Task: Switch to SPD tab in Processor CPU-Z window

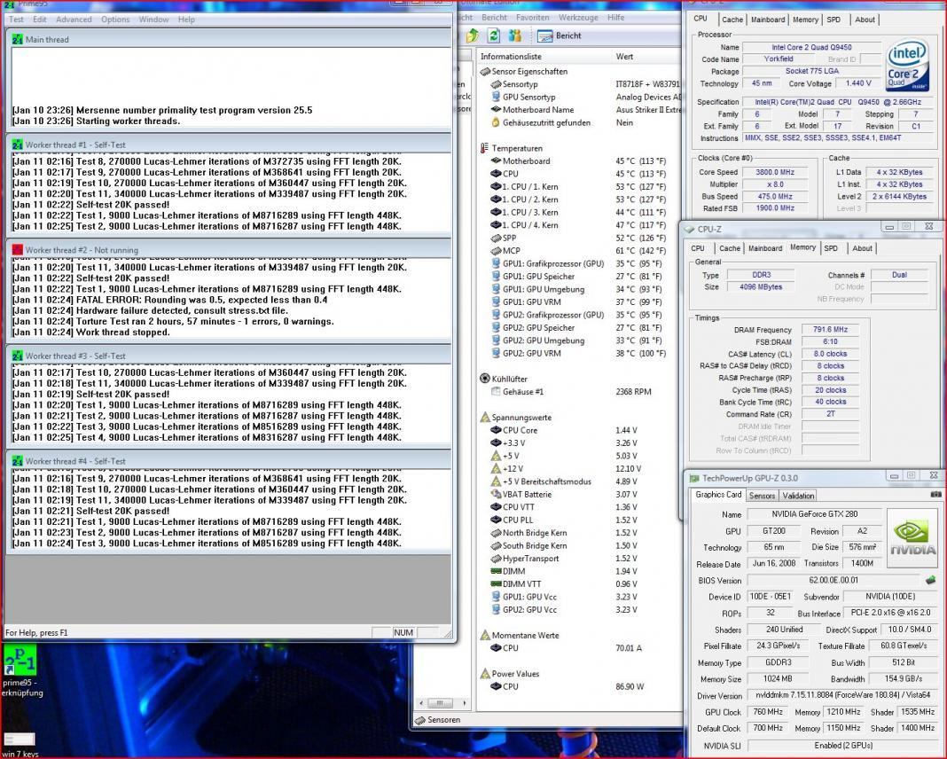Action: coord(834,20)
